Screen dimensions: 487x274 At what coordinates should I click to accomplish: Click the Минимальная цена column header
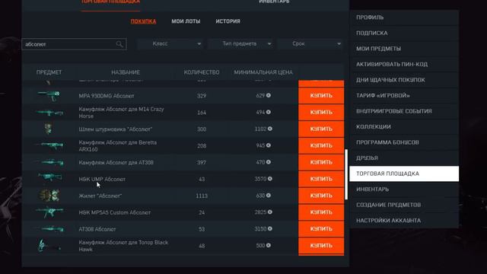(x=263, y=72)
